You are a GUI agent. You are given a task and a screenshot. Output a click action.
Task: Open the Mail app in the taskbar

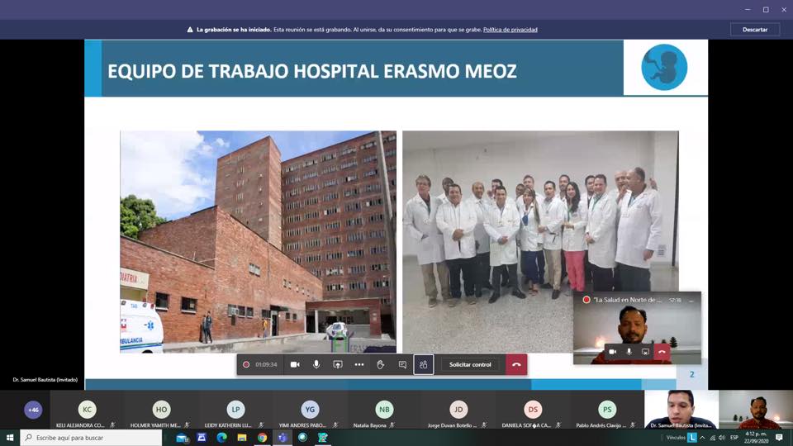tap(182, 438)
